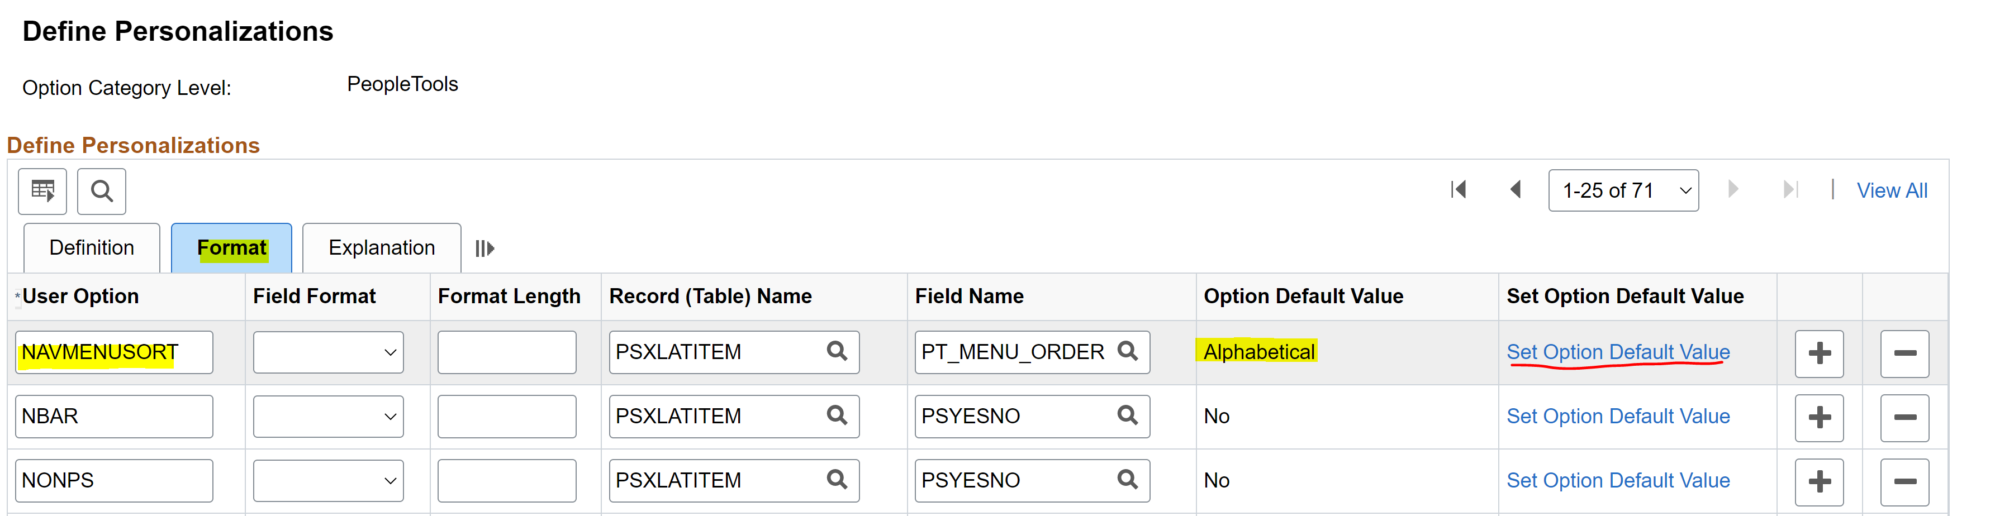Go to first page of rows
Screen dimensions: 1995x516
coord(1459,189)
